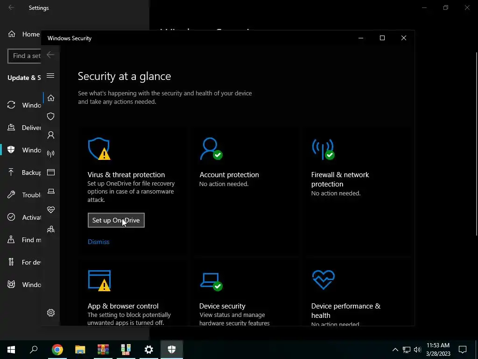Open volume speaker tray icon
The image size is (478, 359).
(417, 350)
